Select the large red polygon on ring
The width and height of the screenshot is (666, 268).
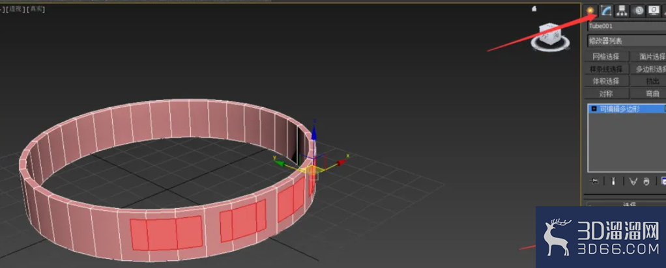(167, 234)
